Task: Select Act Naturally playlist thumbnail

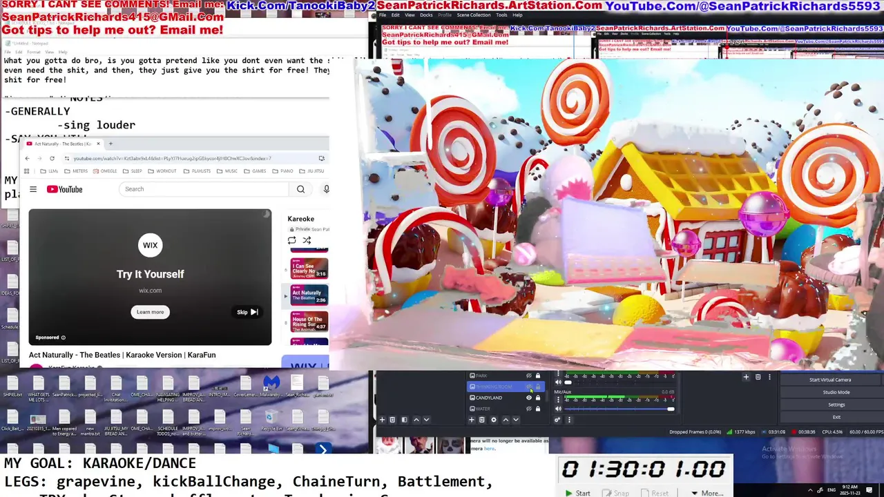Action: click(x=309, y=295)
